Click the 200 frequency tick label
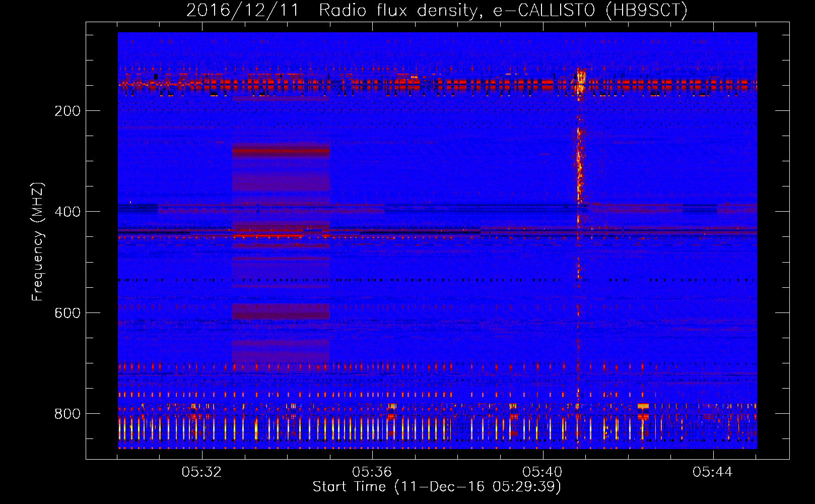This screenshot has width=815, height=504. click(x=67, y=111)
